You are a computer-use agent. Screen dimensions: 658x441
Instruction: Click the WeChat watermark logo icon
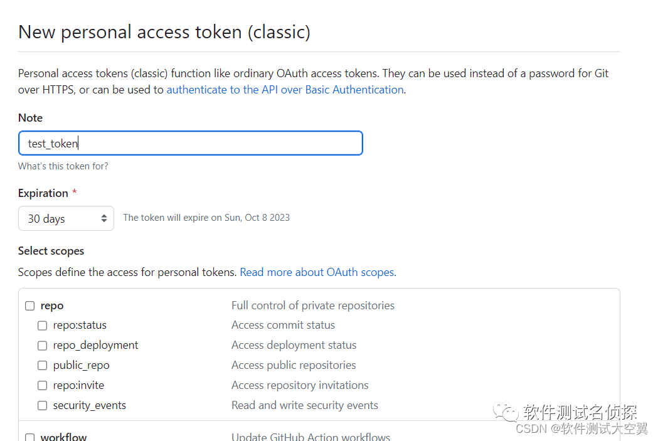tap(506, 412)
